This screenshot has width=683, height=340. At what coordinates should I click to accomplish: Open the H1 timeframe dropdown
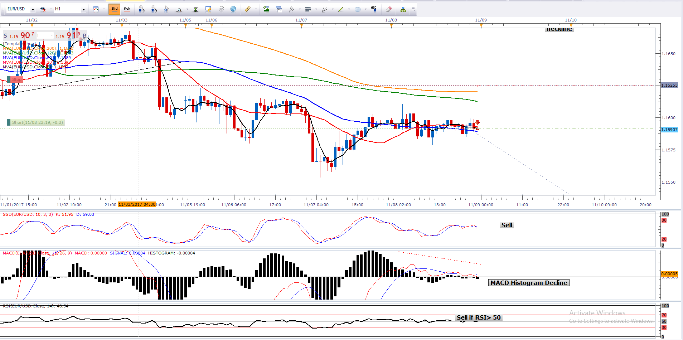click(x=83, y=9)
